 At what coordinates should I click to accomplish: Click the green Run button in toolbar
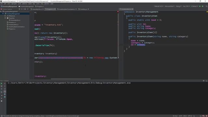pos(200,6)
